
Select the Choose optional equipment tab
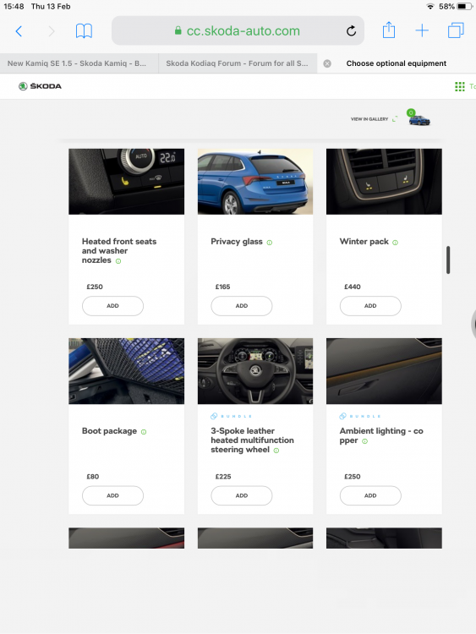pyautogui.click(x=397, y=63)
